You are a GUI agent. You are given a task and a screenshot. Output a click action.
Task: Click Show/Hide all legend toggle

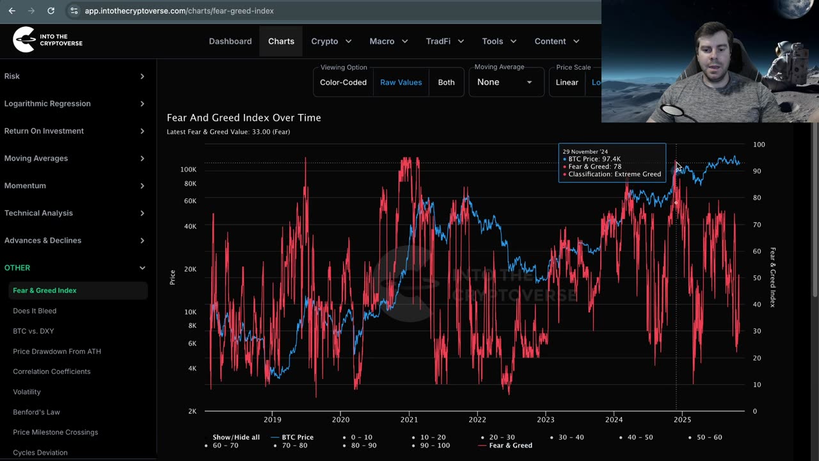[x=236, y=437]
